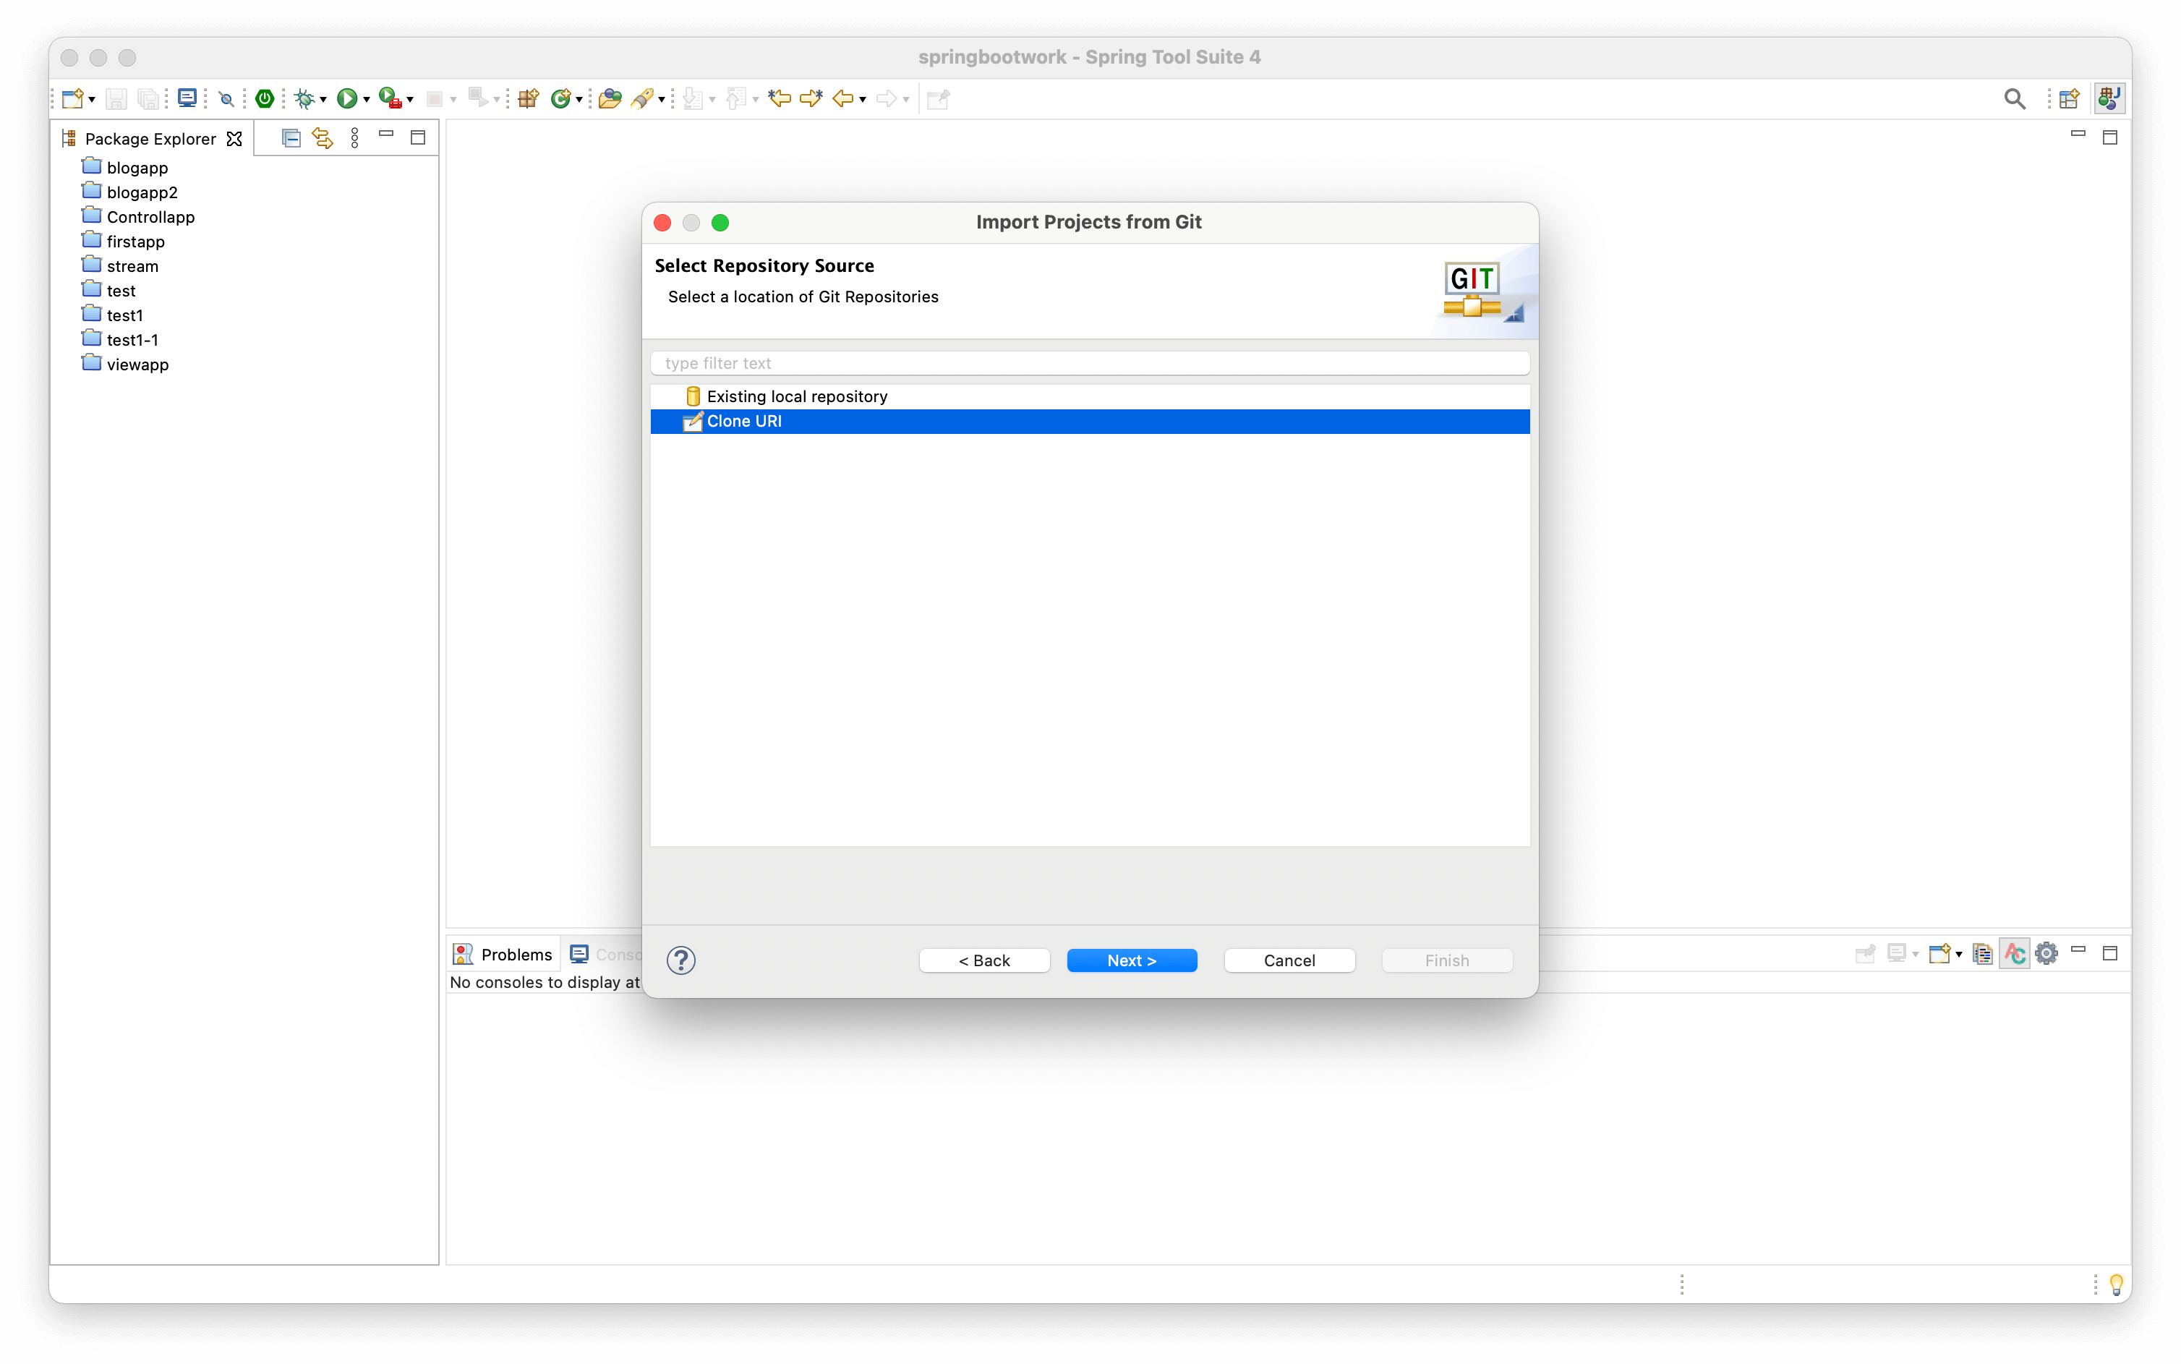Open the Back history dropdown arrow
The height and width of the screenshot is (1364, 2181).
pyautogui.click(x=863, y=100)
